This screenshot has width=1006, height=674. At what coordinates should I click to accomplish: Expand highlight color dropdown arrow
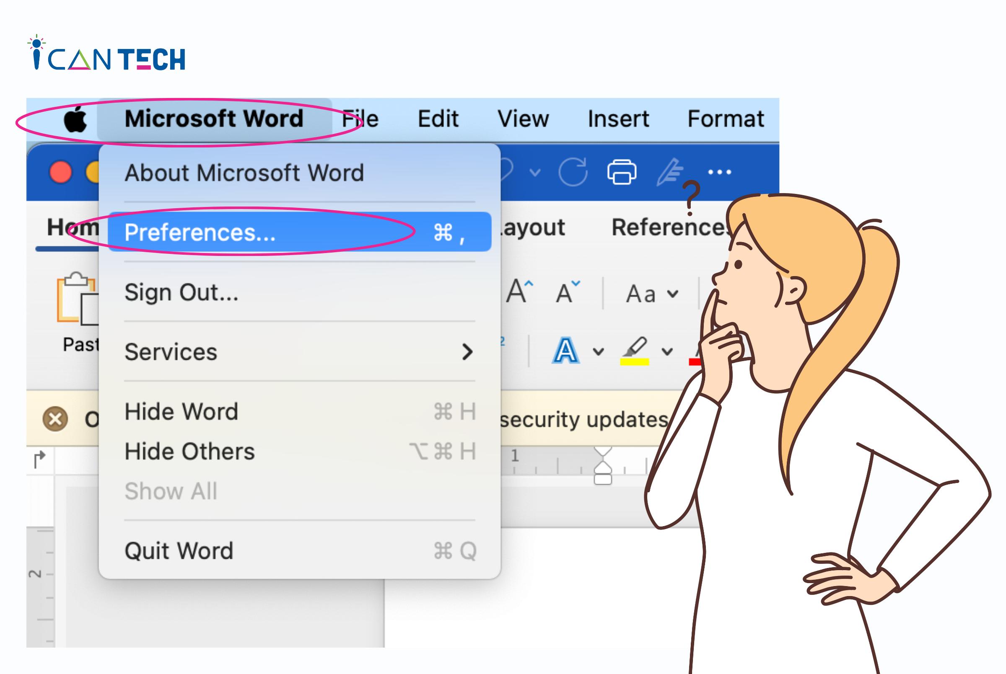667,352
